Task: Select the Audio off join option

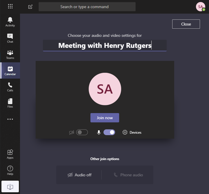Action: click(x=79, y=175)
